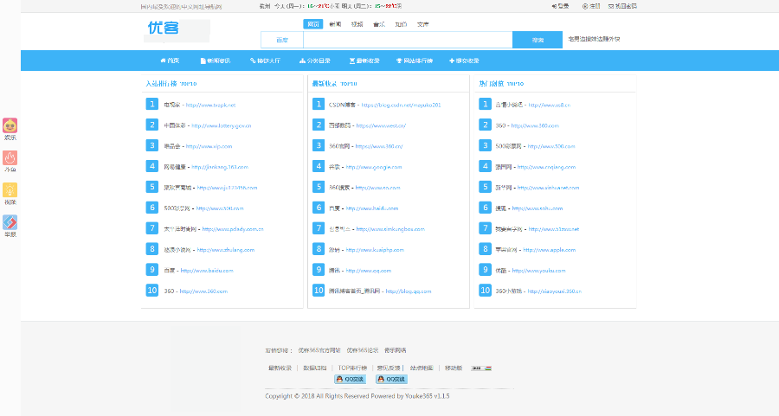
Task: Click the envelope icon password recovery link
Action: tap(622, 6)
